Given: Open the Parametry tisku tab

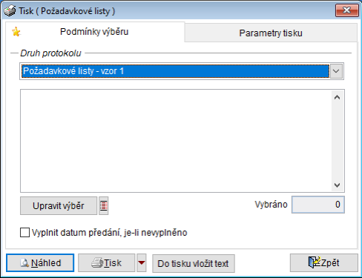Looking at the screenshot, I should point(271,33).
